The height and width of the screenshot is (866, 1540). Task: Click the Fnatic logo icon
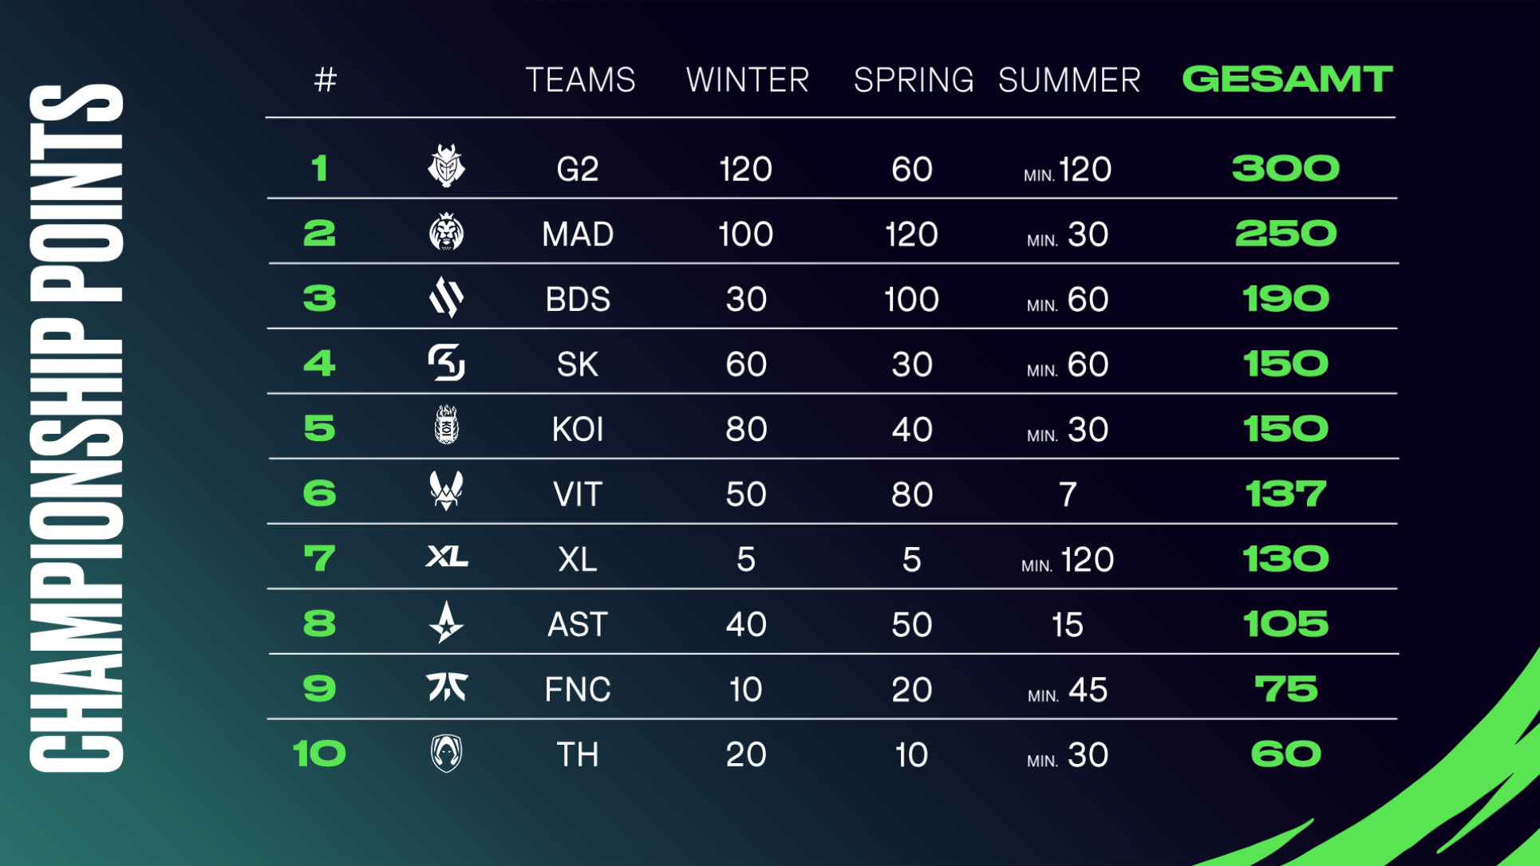pyautogui.click(x=447, y=687)
